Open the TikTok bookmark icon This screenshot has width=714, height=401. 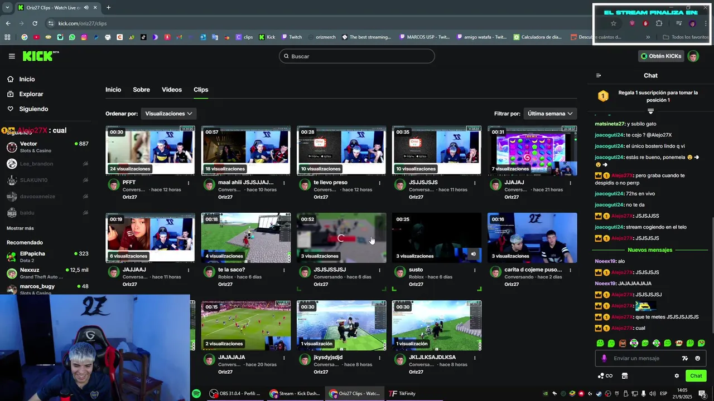143,37
